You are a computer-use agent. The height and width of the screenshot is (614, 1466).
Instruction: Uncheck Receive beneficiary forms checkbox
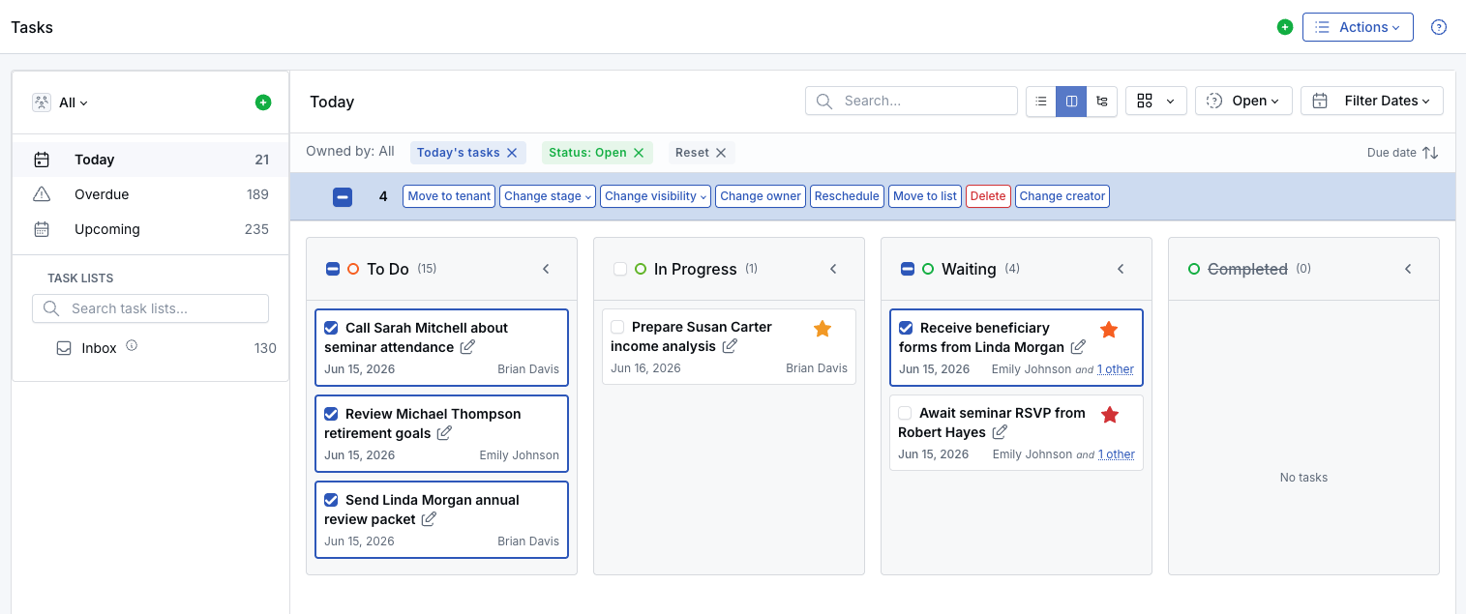pos(906,328)
